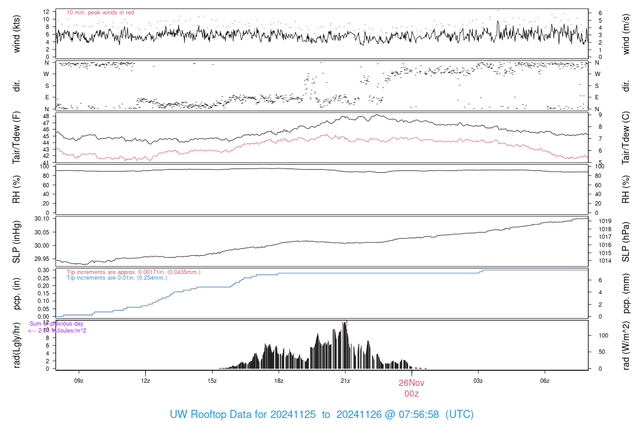This screenshot has height=440, width=644.
Task: Click the 'SLP (inHg)' axis label
Action: tap(16, 242)
